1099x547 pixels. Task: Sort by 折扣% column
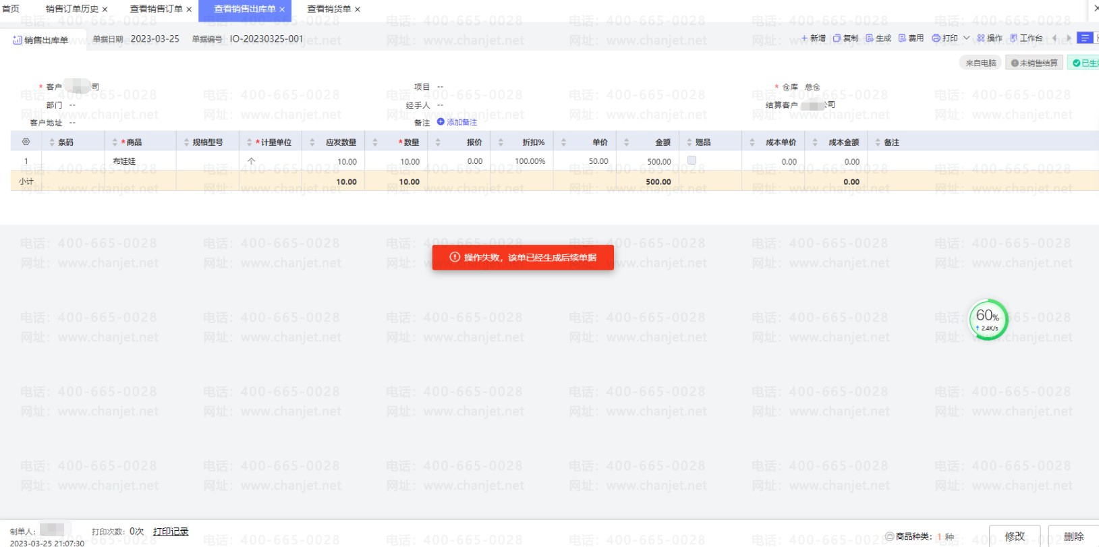tap(501, 142)
